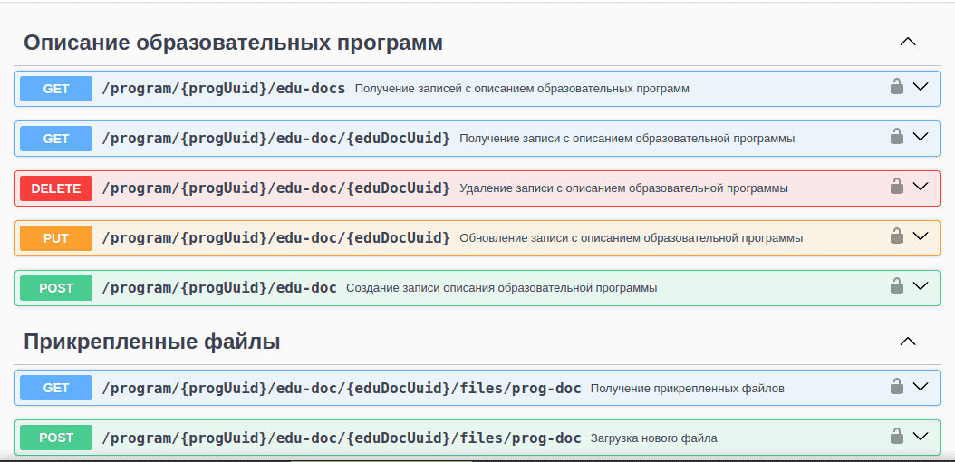The image size is (955, 462).
Task: Click the red DELETE method badge
Action: (56, 188)
